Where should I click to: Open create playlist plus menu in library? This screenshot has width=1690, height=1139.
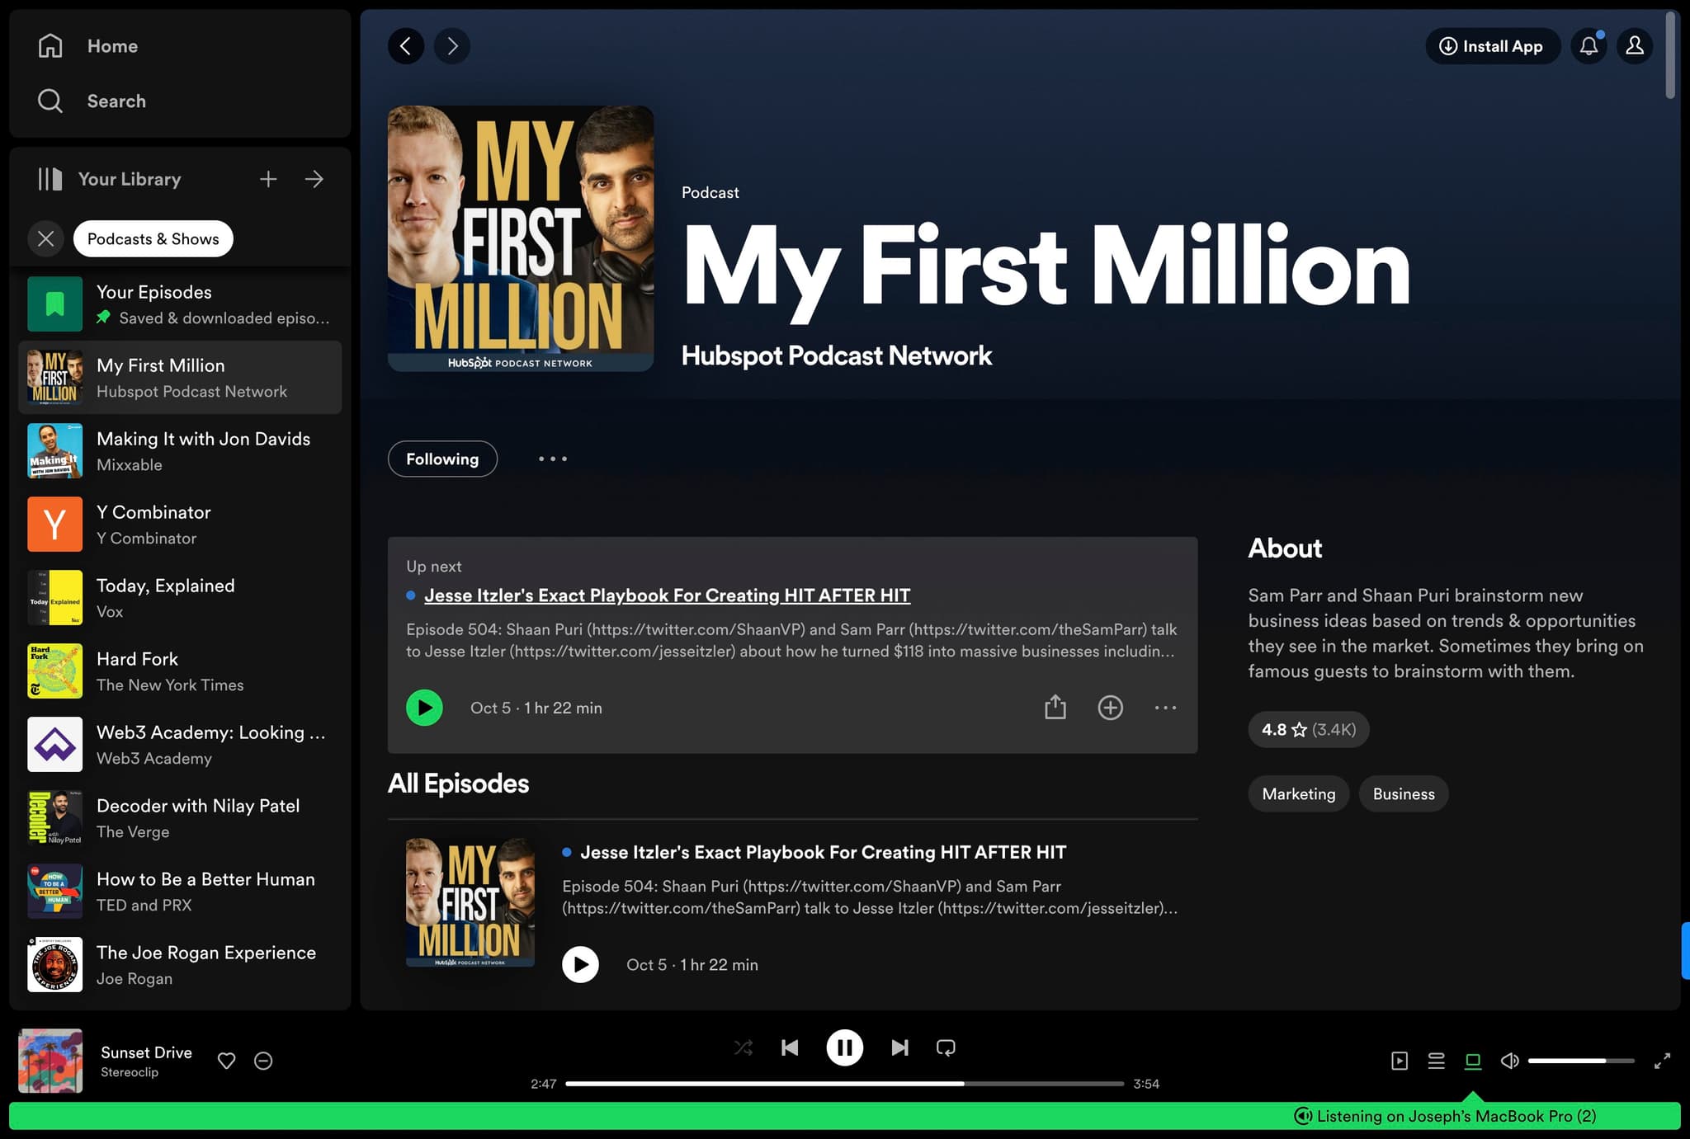pos(268,179)
